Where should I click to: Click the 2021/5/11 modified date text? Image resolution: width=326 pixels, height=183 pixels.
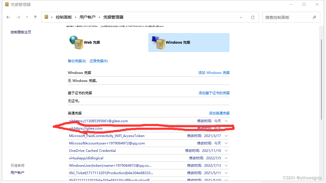(x=212, y=173)
